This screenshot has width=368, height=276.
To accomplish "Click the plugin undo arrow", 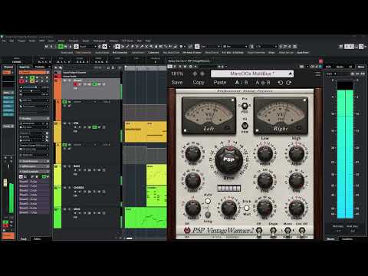I will (x=281, y=83).
